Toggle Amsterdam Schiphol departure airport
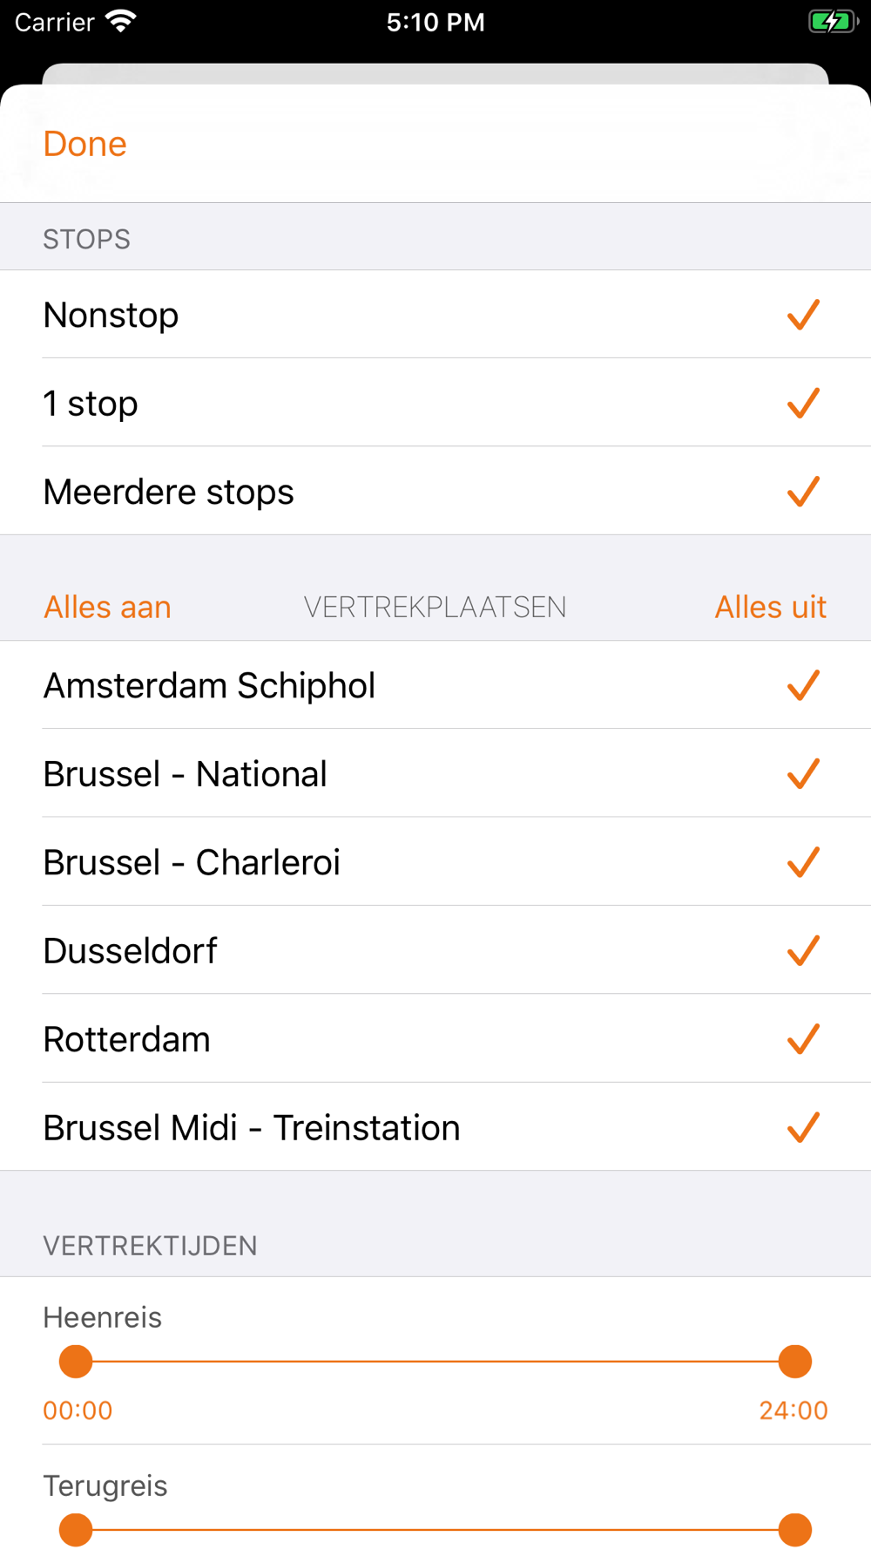Image resolution: width=871 pixels, height=1550 pixels. pyautogui.click(x=435, y=685)
